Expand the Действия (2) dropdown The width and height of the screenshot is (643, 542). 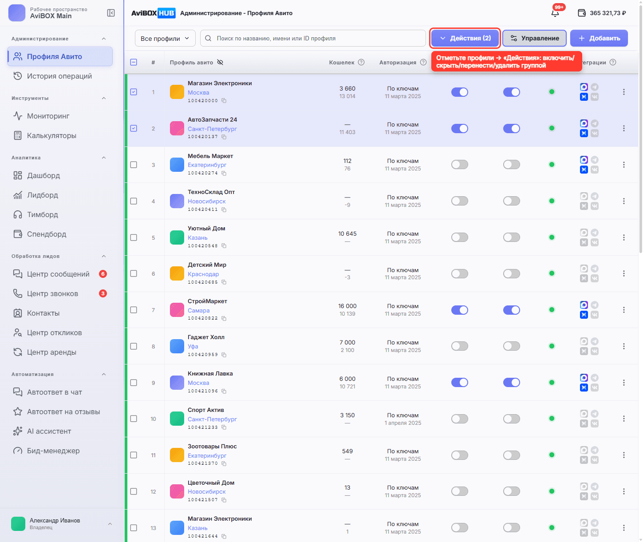(465, 38)
